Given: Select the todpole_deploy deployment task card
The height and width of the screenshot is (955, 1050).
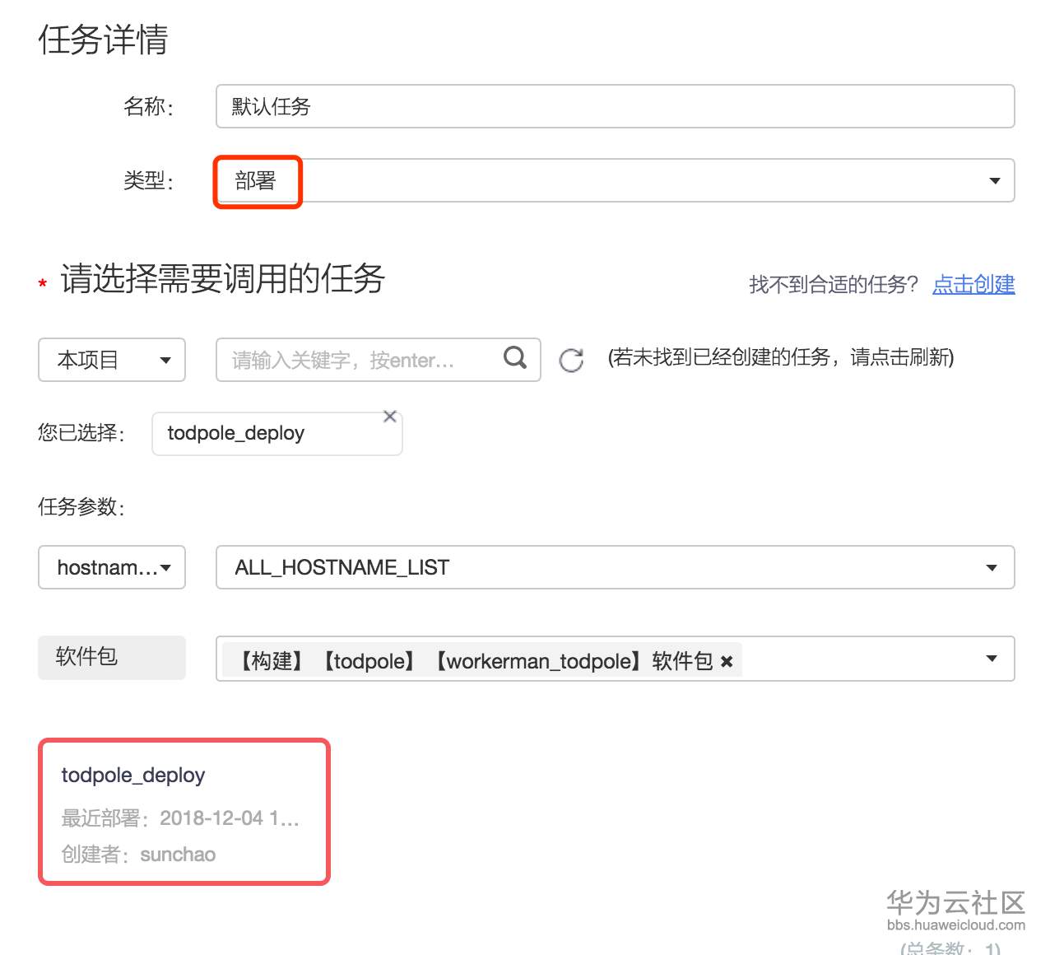Looking at the screenshot, I should tap(183, 813).
